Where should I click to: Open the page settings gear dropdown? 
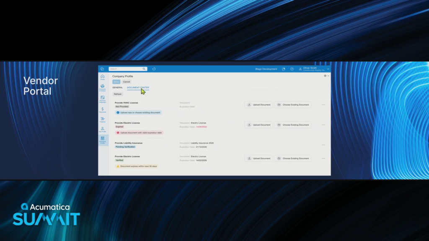tap(326, 76)
